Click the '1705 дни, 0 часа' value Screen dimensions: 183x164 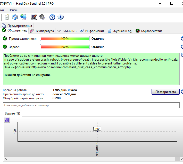coord(65,90)
